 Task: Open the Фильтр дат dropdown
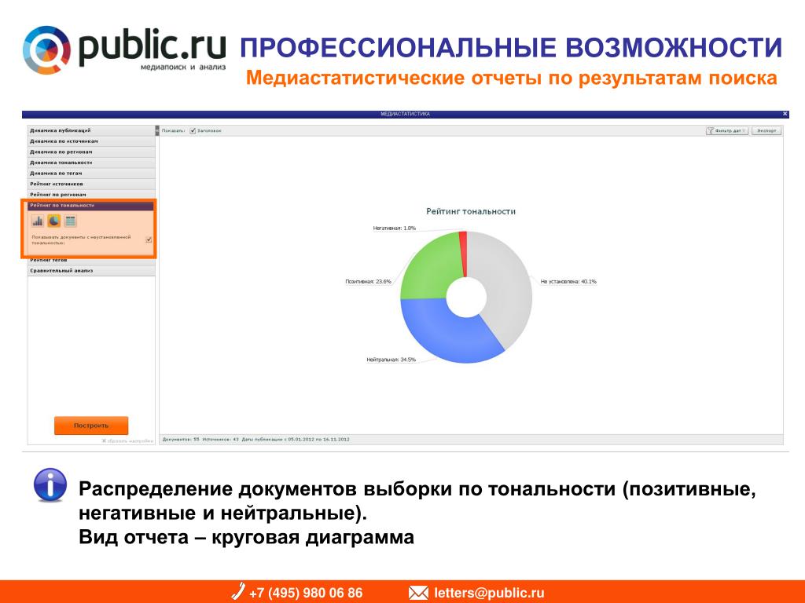click(x=727, y=131)
